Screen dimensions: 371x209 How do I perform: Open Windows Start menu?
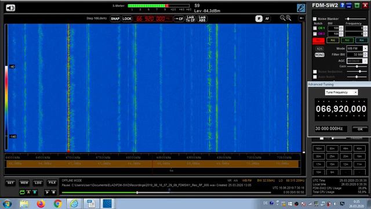(7, 204)
